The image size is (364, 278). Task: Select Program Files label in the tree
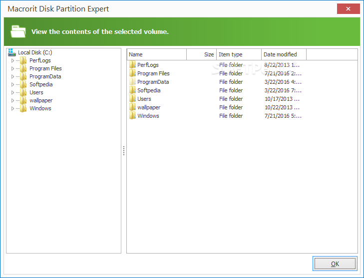tap(45, 68)
